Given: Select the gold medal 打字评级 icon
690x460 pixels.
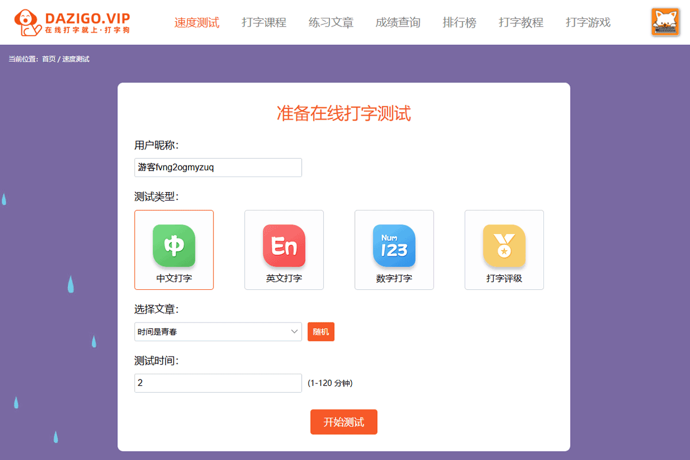Looking at the screenshot, I should coord(504,246).
